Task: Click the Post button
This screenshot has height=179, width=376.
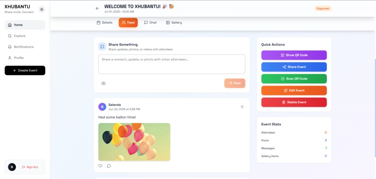Action: 235,83
